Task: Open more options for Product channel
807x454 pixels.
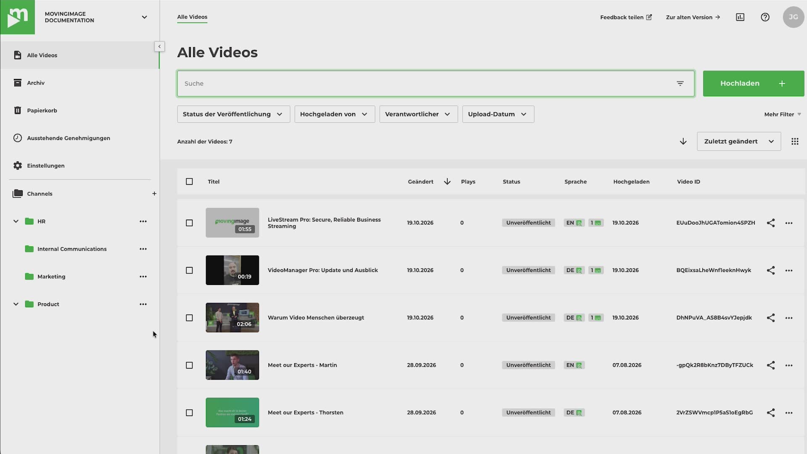Action: (143, 304)
